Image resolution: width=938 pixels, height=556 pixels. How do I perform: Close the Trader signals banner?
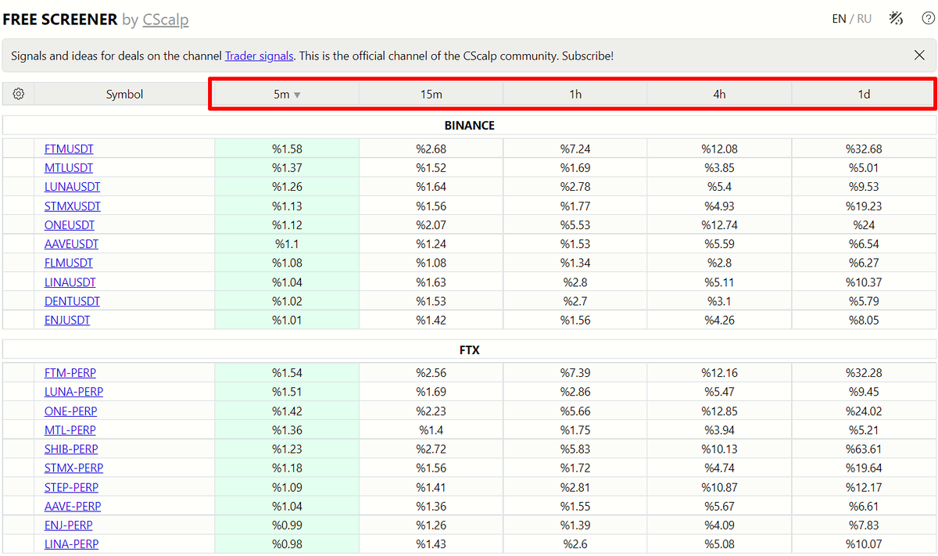(920, 56)
